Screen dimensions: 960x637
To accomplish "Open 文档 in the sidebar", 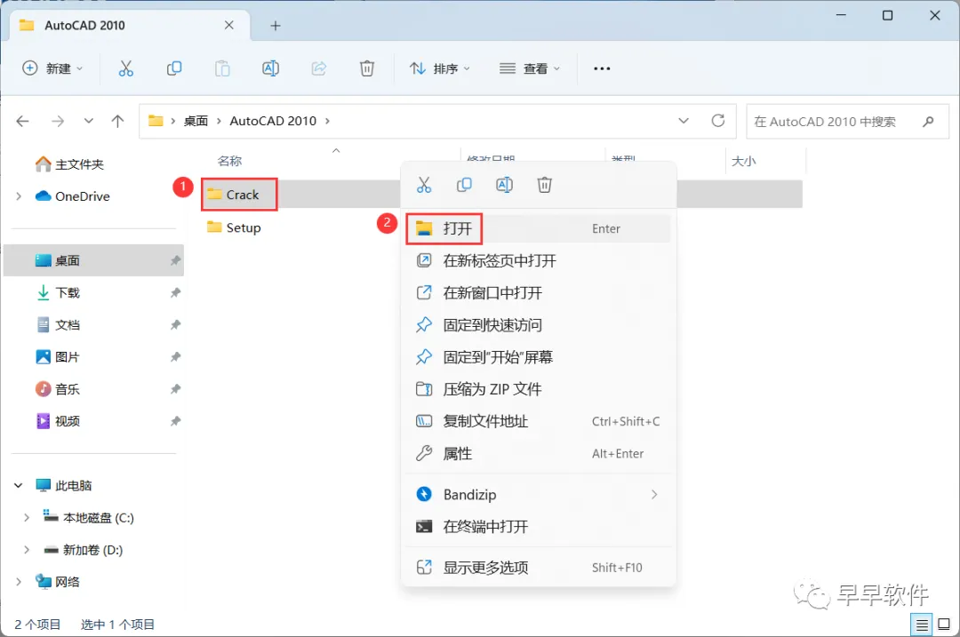I will point(58,325).
